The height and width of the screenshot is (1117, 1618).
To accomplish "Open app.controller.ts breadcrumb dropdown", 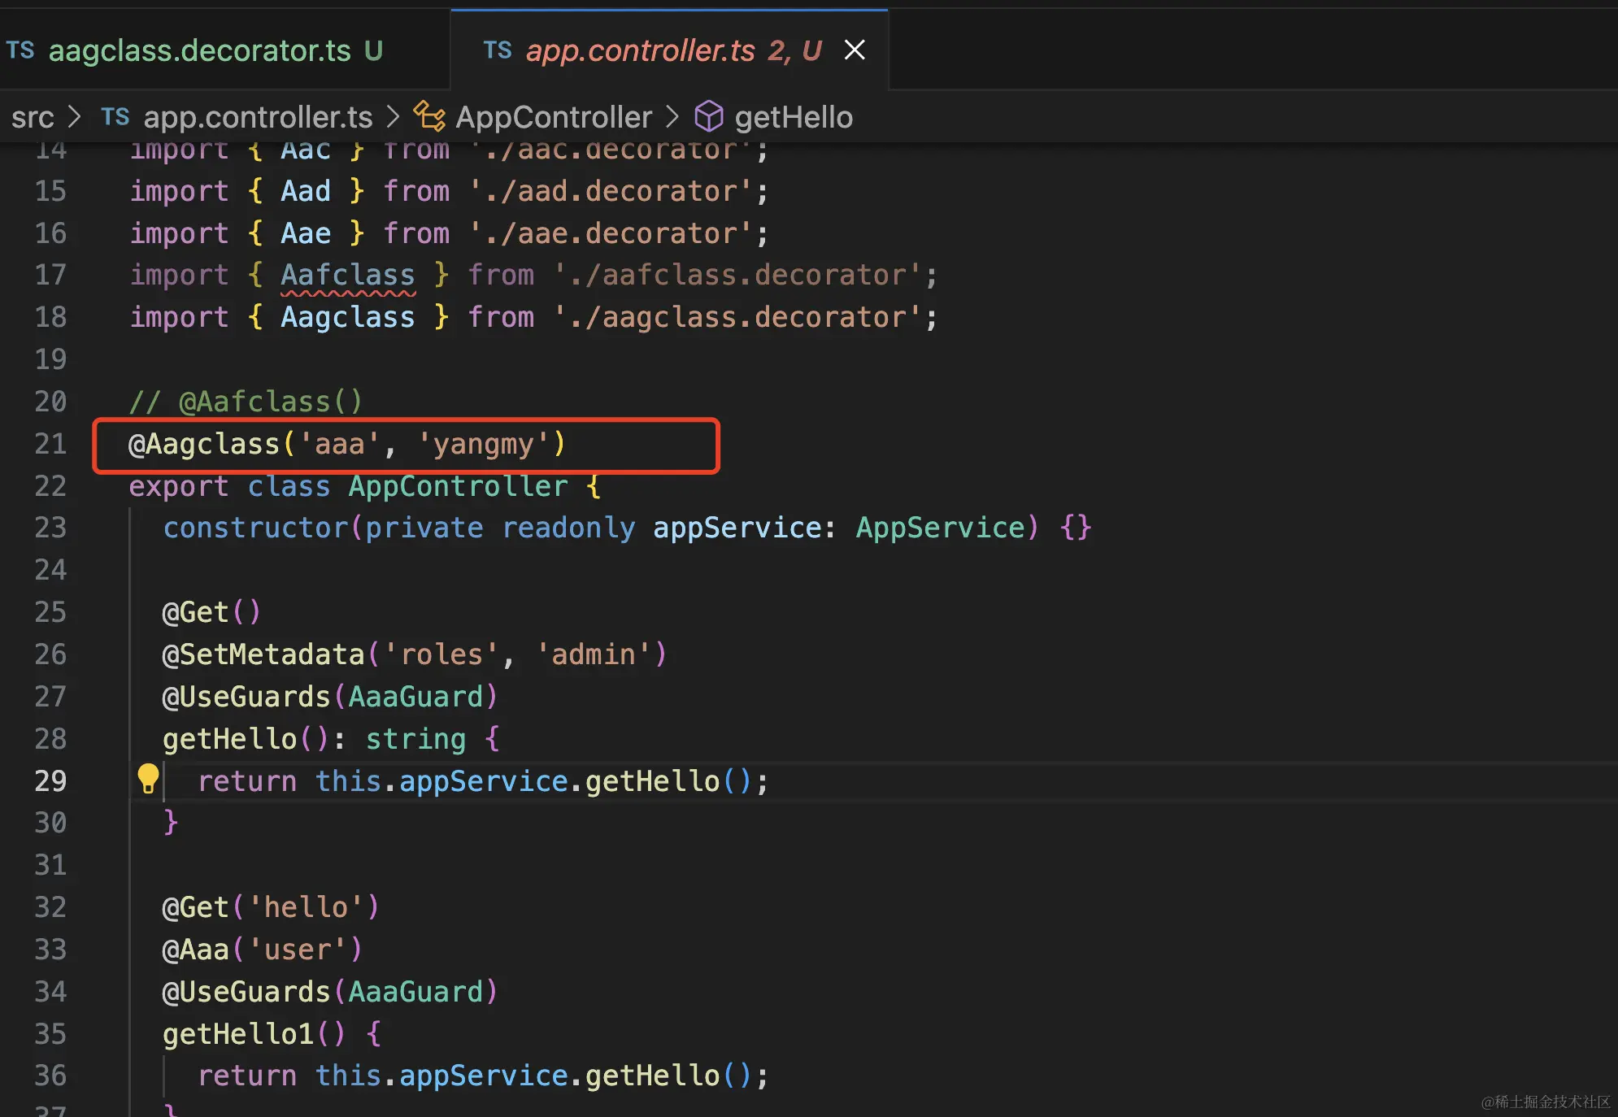I will [258, 117].
